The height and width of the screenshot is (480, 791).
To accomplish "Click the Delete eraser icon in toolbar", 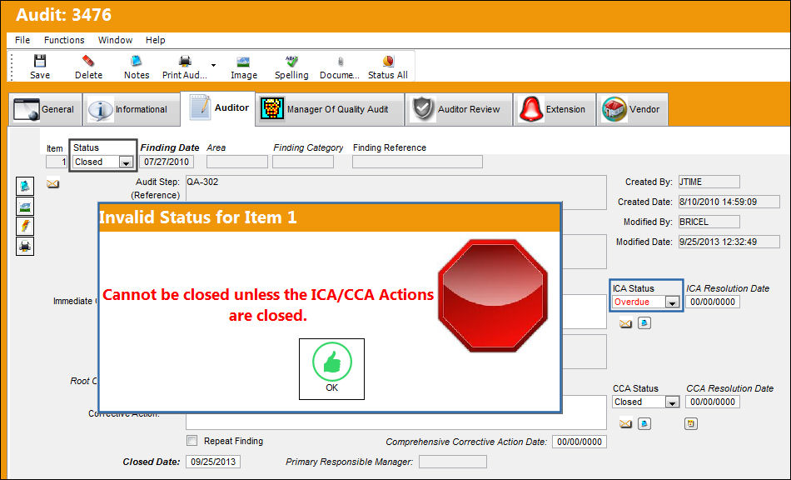I will [88, 61].
